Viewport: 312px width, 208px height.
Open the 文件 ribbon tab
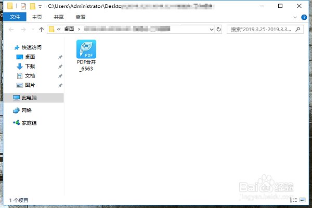(15, 17)
